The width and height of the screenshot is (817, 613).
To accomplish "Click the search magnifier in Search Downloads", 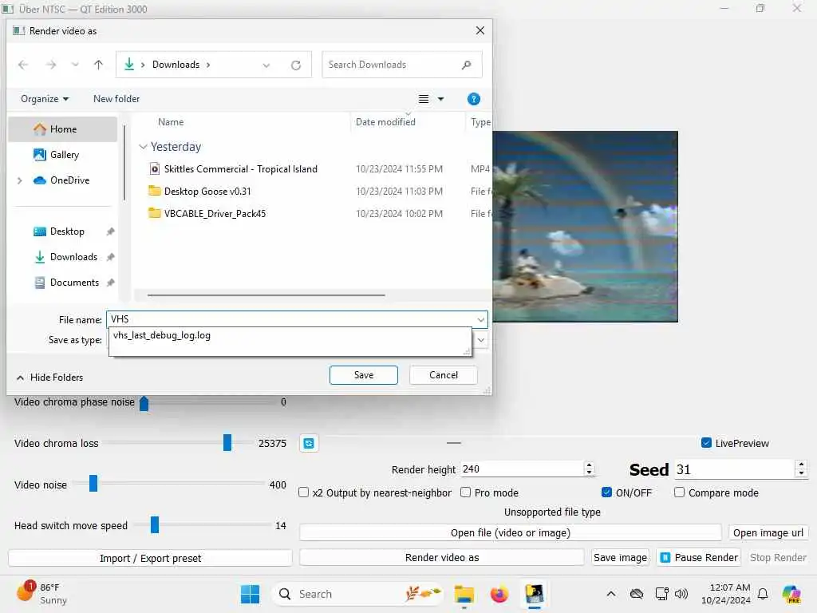I will click(466, 65).
